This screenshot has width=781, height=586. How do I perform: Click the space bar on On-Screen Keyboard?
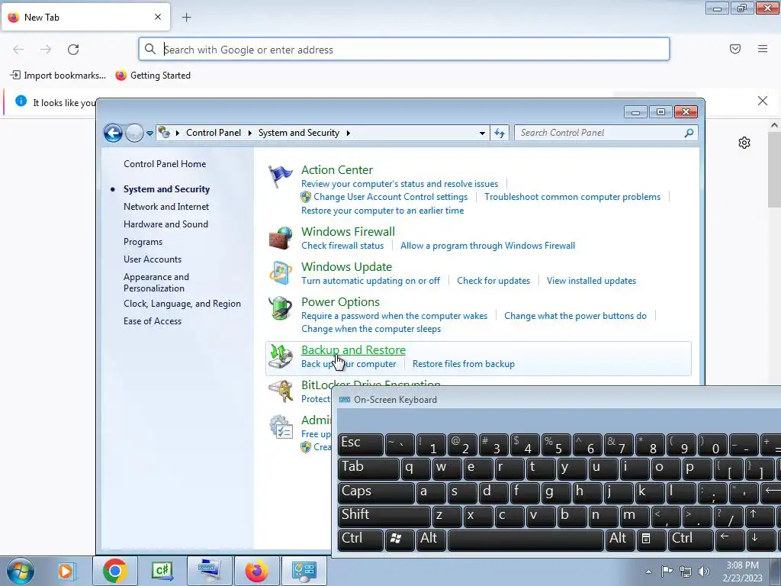coord(525,539)
